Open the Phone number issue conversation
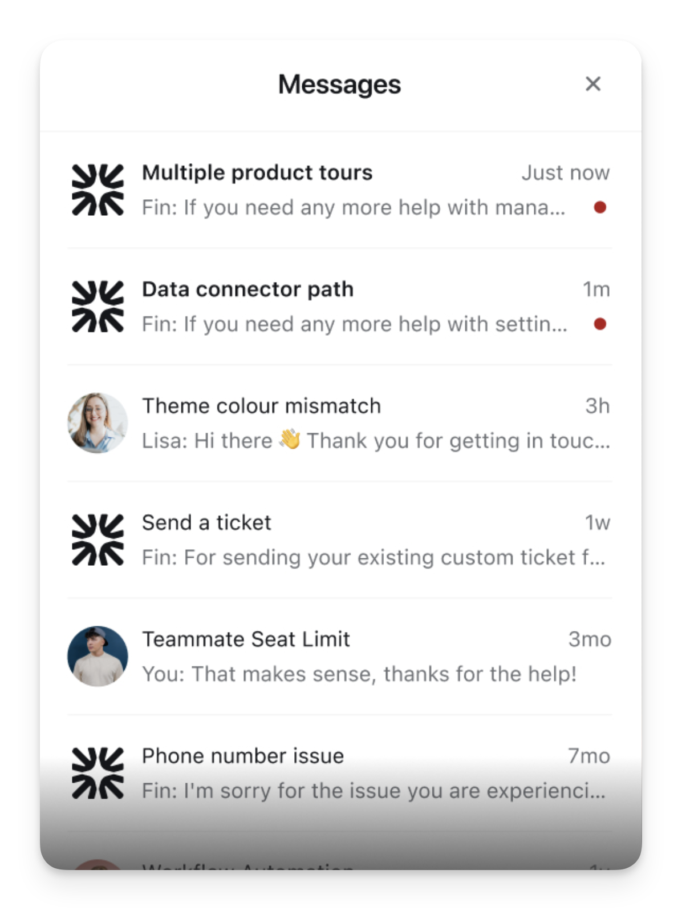This screenshot has width=682, height=910. pos(243,756)
